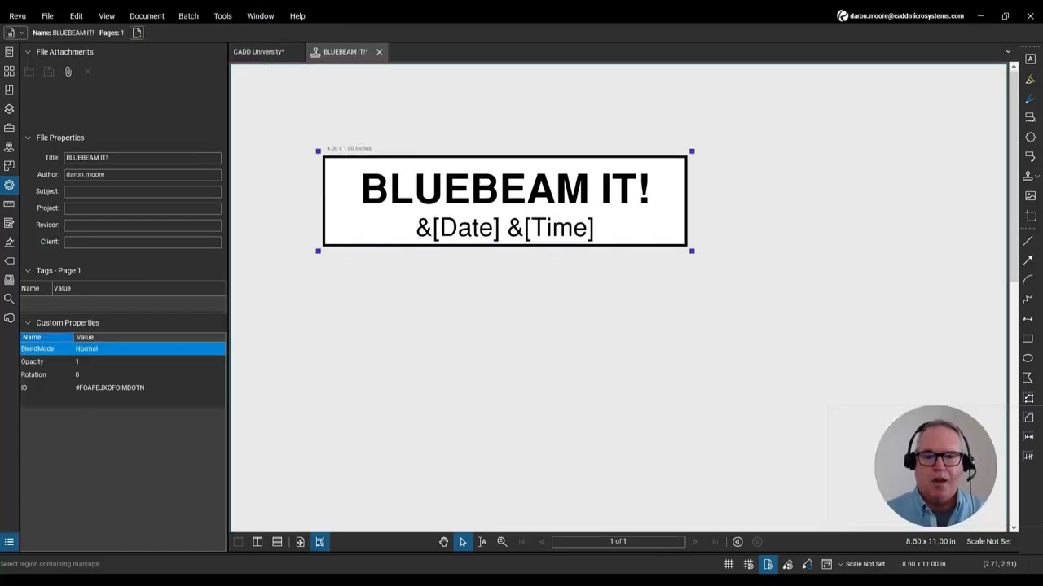Open the Thumbnails panel icon
The image size is (1043, 586).
pos(9,71)
